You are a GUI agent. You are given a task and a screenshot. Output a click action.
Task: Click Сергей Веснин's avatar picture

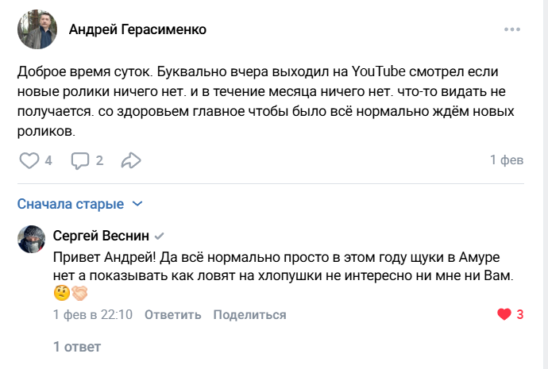tap(32, 240)
